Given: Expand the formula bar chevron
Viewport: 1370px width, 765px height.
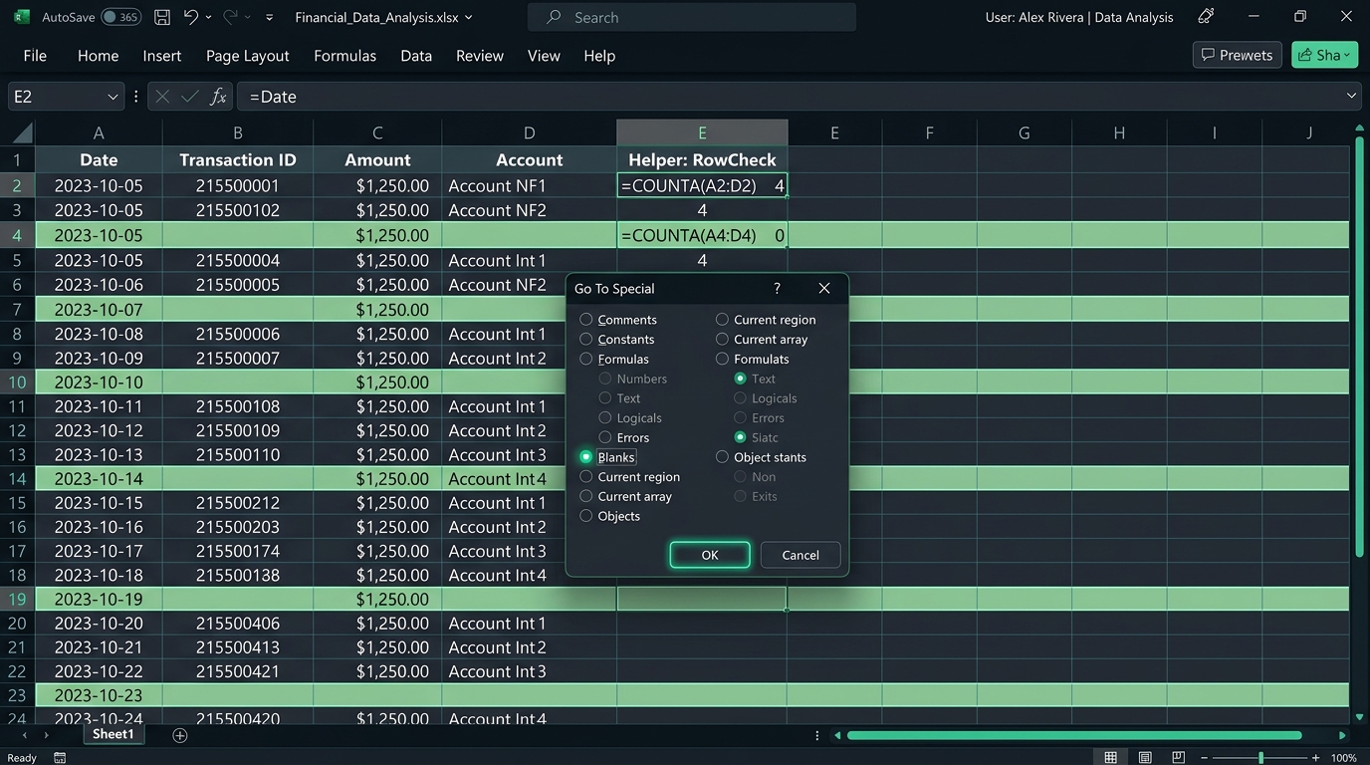Looking at the screenshot, I should coord(1351,96).
